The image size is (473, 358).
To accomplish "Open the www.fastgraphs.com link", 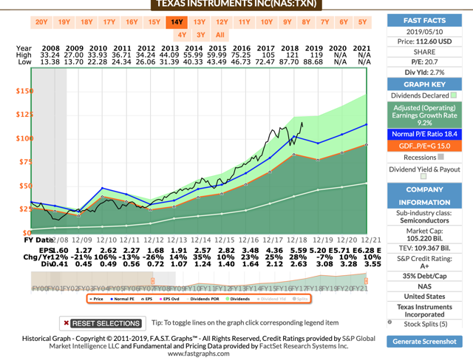I will [x=199, y=354].
